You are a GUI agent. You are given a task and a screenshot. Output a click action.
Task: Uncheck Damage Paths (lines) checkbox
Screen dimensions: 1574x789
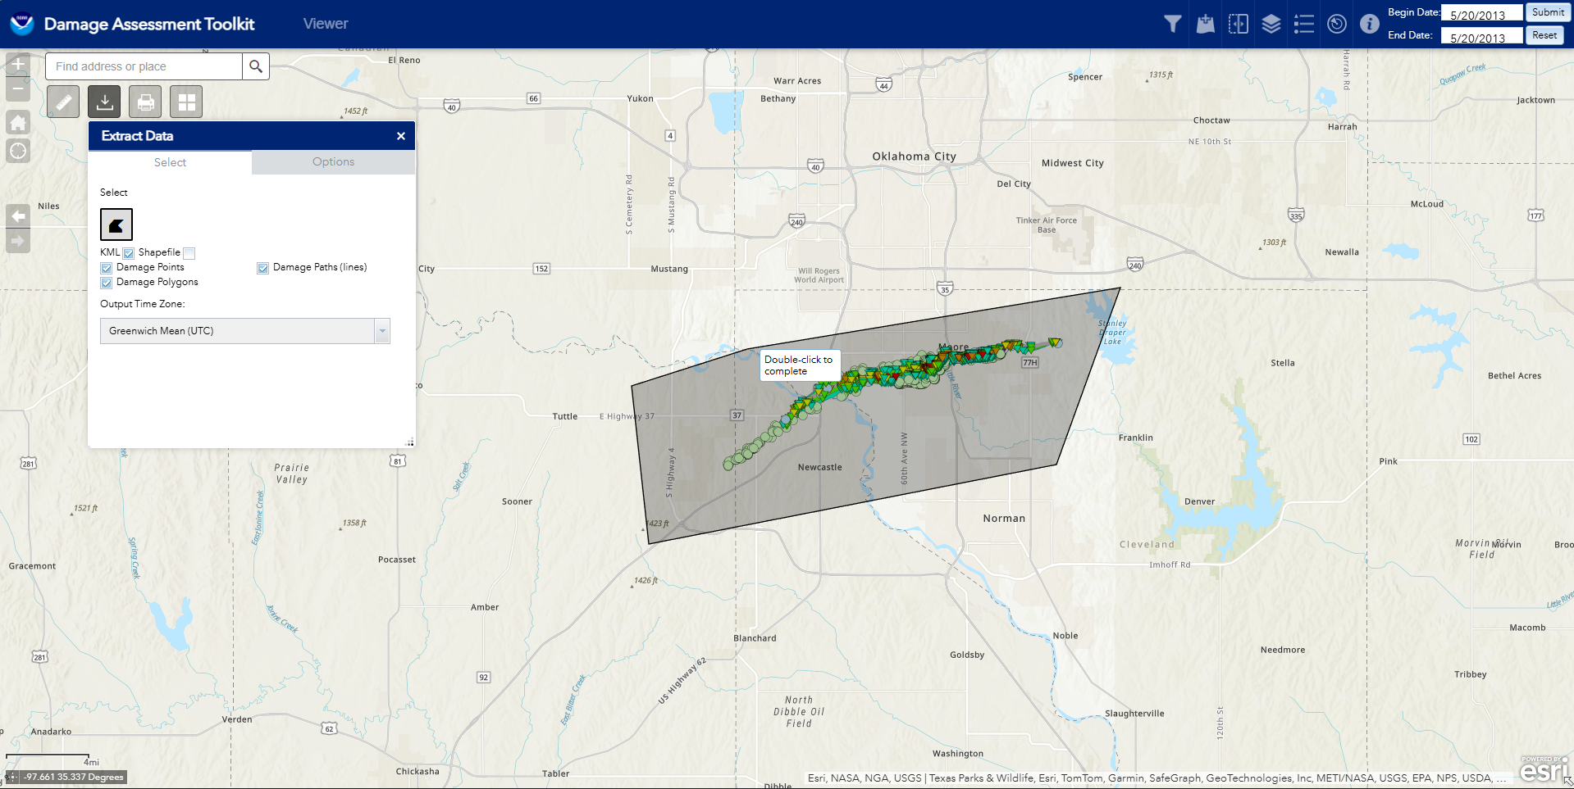click(x=263, y=268)
